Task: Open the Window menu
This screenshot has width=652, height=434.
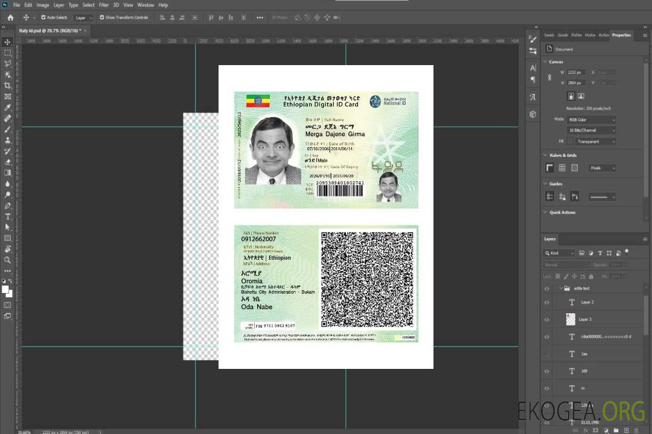Action: (x=145, y=5)
